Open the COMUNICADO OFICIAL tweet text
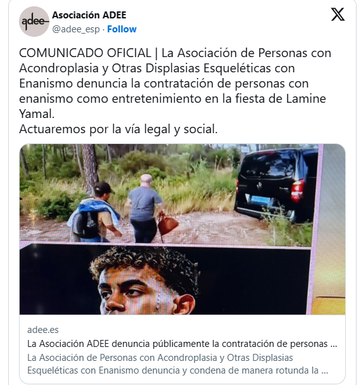 pos(175,91)
